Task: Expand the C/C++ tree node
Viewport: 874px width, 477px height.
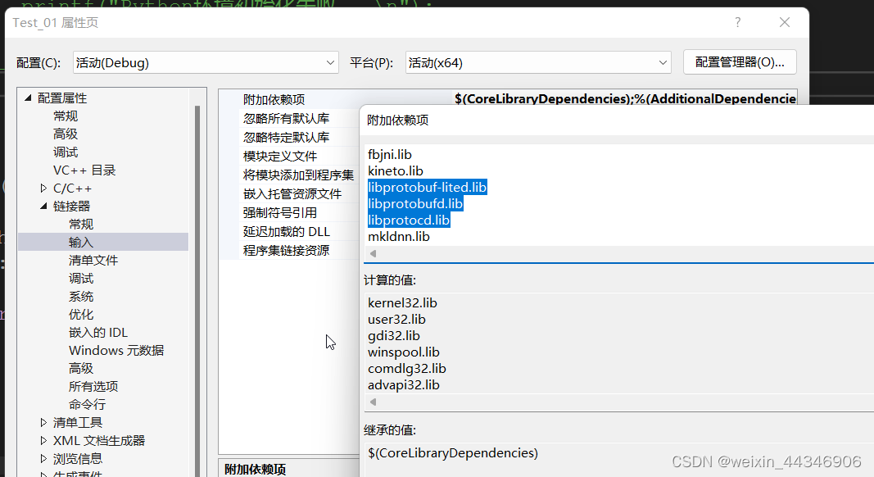Action: [43, 188]
